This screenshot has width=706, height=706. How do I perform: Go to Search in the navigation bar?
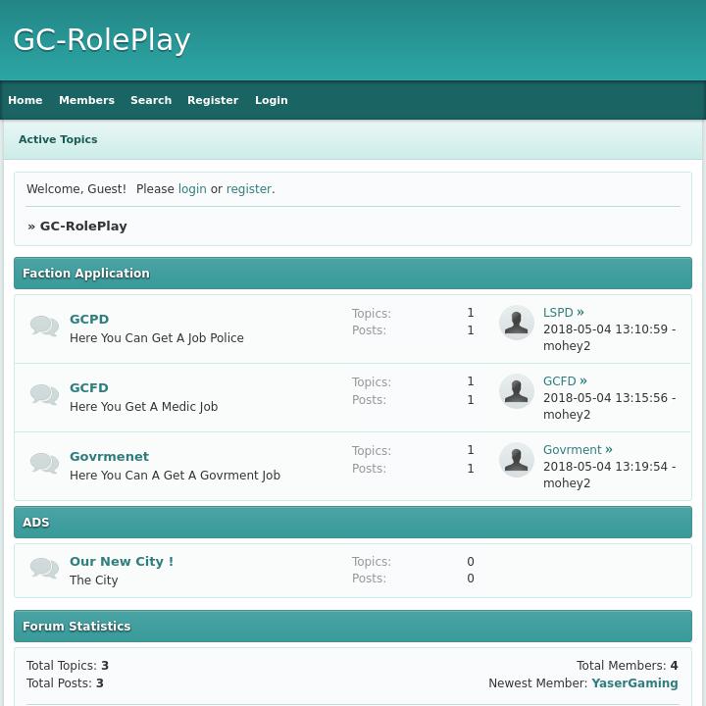coord(151,100)
